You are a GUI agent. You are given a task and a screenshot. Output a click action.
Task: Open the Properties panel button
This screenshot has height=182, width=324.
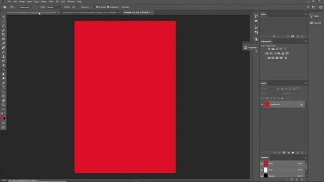(250, 48)
